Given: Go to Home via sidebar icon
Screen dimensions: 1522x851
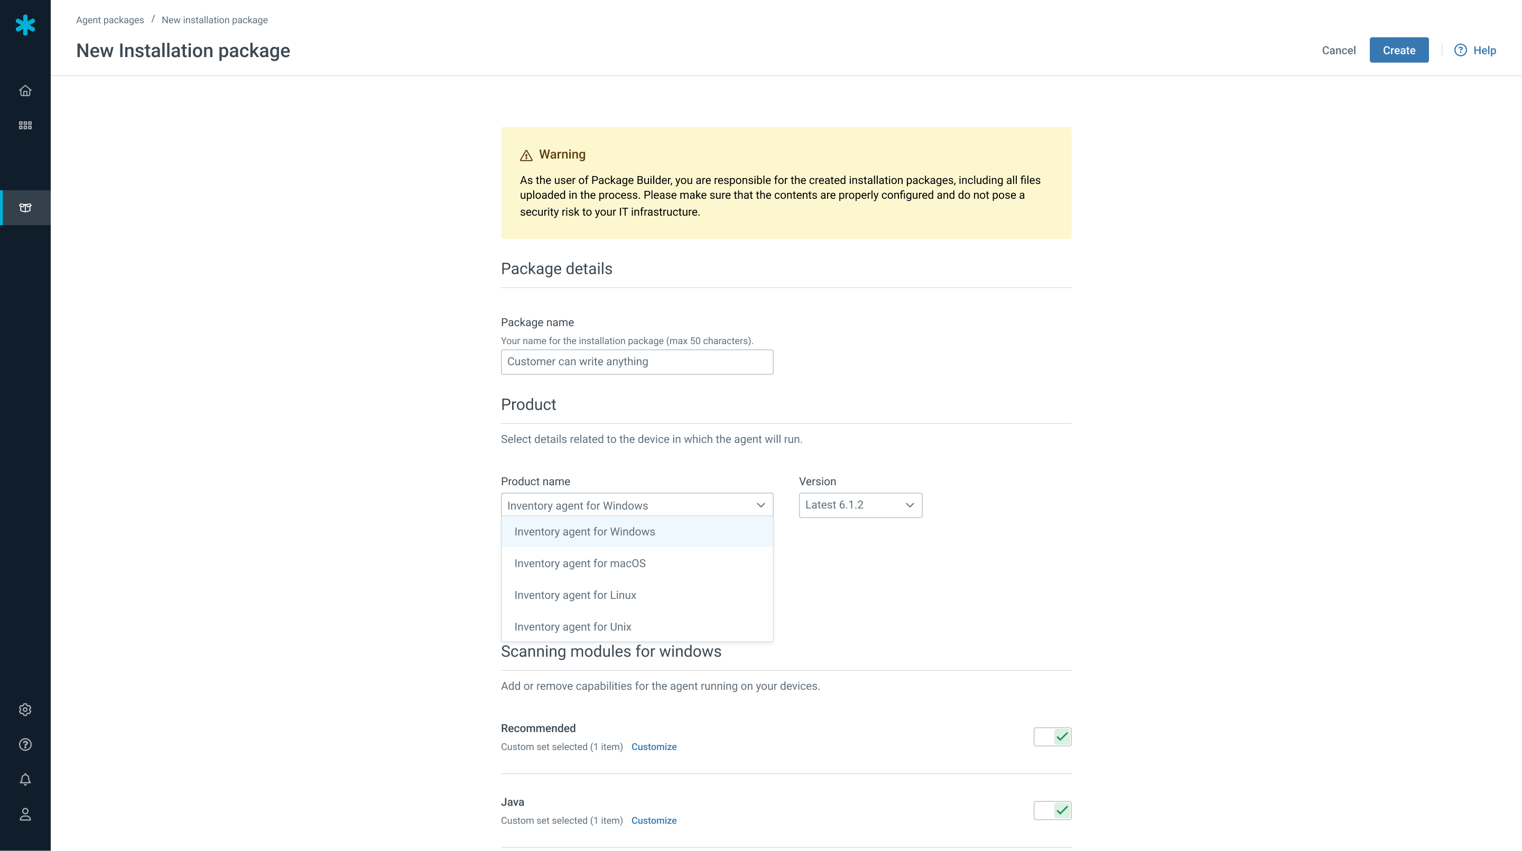Looking at the screenshot, I should 25,90.
